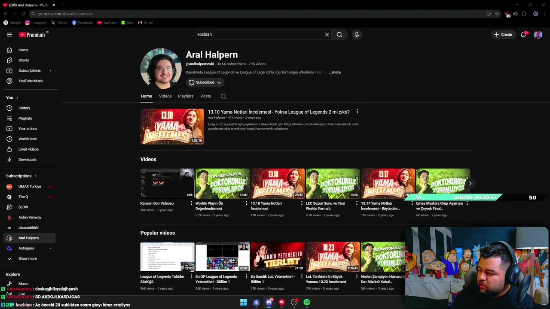Expand the You section chevron

(17, 98)
